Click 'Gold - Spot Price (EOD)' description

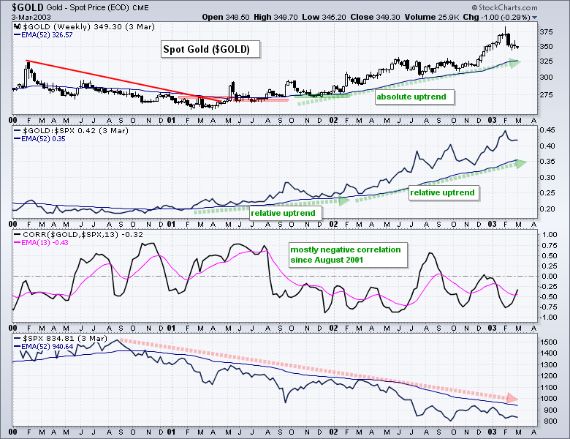(88, 7)
